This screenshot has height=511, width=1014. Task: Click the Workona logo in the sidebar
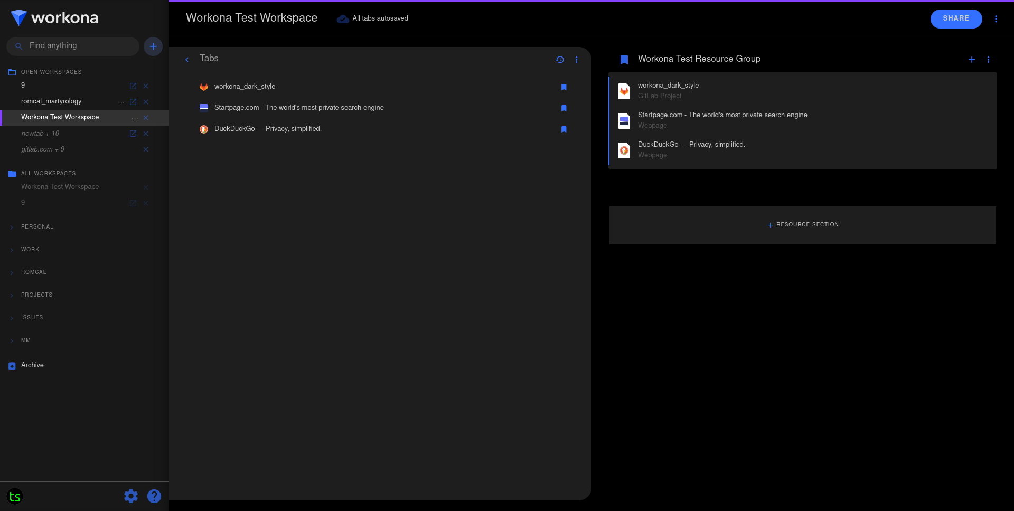point(54,18)
